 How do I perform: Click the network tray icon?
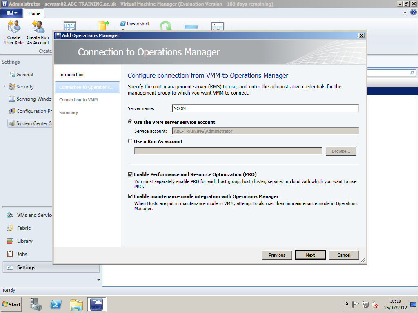(365, 304)
